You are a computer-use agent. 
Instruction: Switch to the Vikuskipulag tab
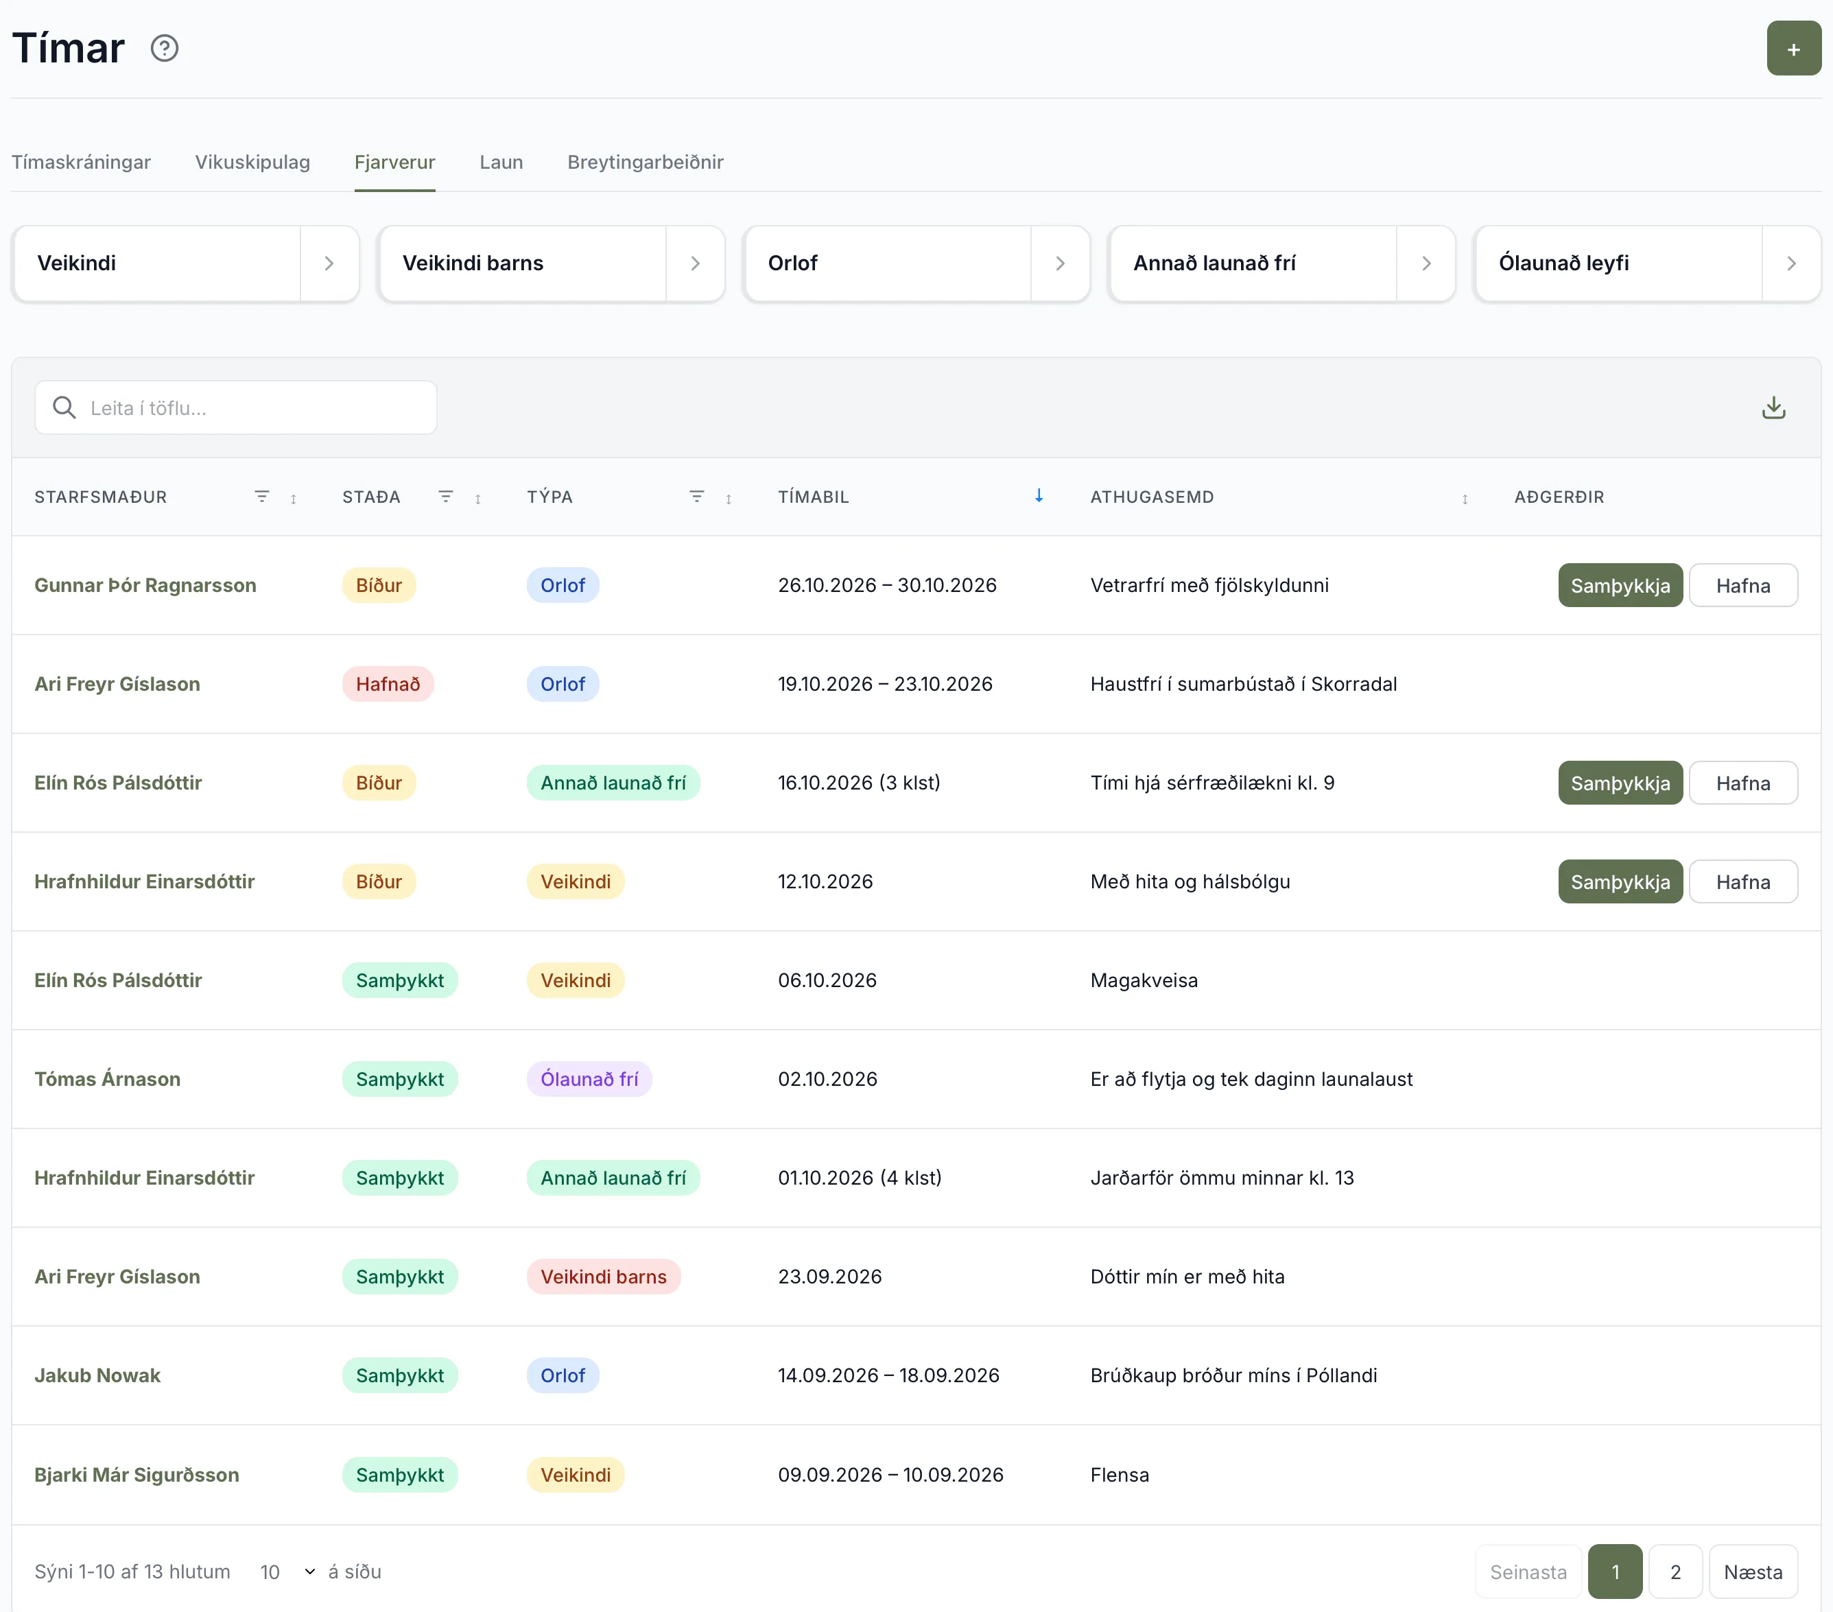click(252, 163)
